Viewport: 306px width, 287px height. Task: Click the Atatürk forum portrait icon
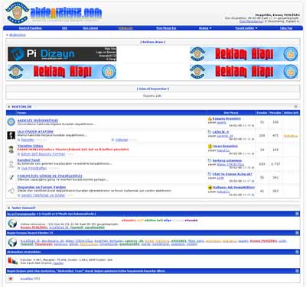click(x=11, y=136)
